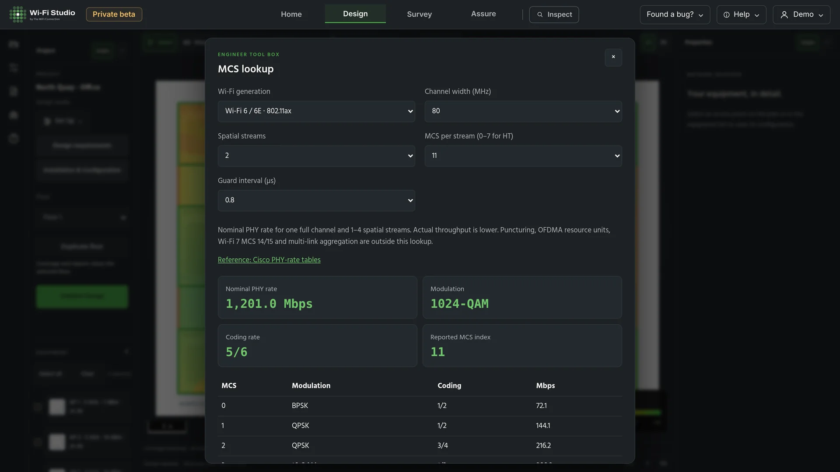
Task: Close the MCS lookup dialog
Action: click(x=613, y=57)
